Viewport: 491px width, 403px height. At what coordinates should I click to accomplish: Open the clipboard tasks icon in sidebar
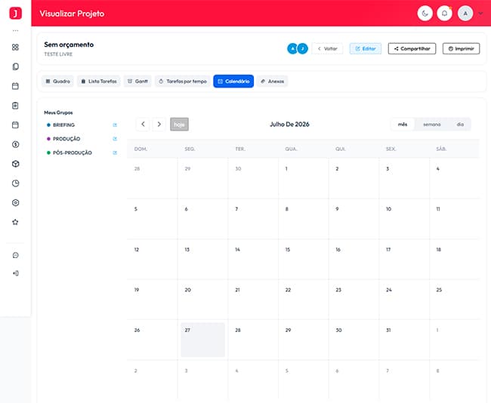(x=15, y=106)
